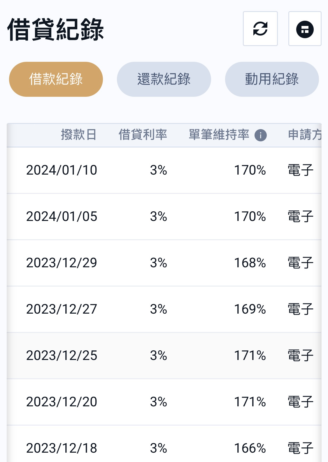Select the 2023/12/25 highlighted row
Image resolution: width=328 pixels, height=462 pixels.
pyautogui.click(x=164, y=356)
